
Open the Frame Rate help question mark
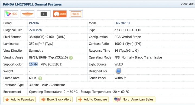[x=40, y=78]
